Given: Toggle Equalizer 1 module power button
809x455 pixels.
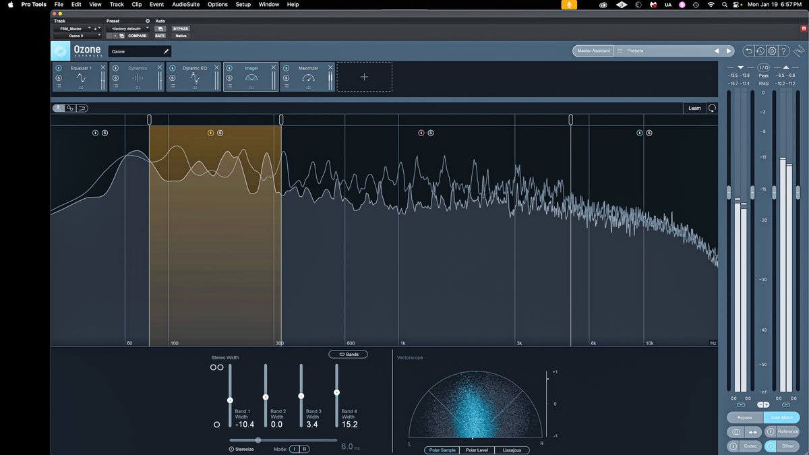Looking at the screenshot, I should point(59,68).
